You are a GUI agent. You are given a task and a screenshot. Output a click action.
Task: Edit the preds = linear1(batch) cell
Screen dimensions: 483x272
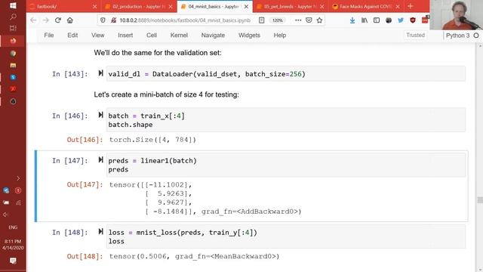point(286,165)
